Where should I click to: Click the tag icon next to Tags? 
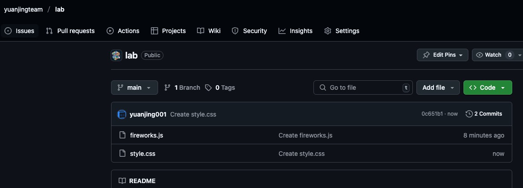pos(209,88)
